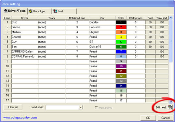Switch to the Driver/Team tab
Screen dimensions: 175x122
15,11
